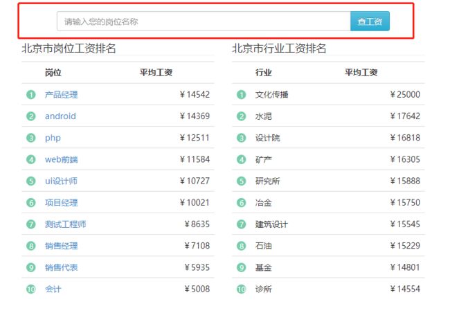Click the job title search input field
Screen dimensions: 450x313
[204, 21]
